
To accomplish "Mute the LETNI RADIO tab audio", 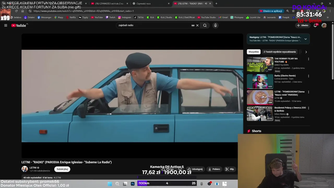I will (x=206, y=4).
